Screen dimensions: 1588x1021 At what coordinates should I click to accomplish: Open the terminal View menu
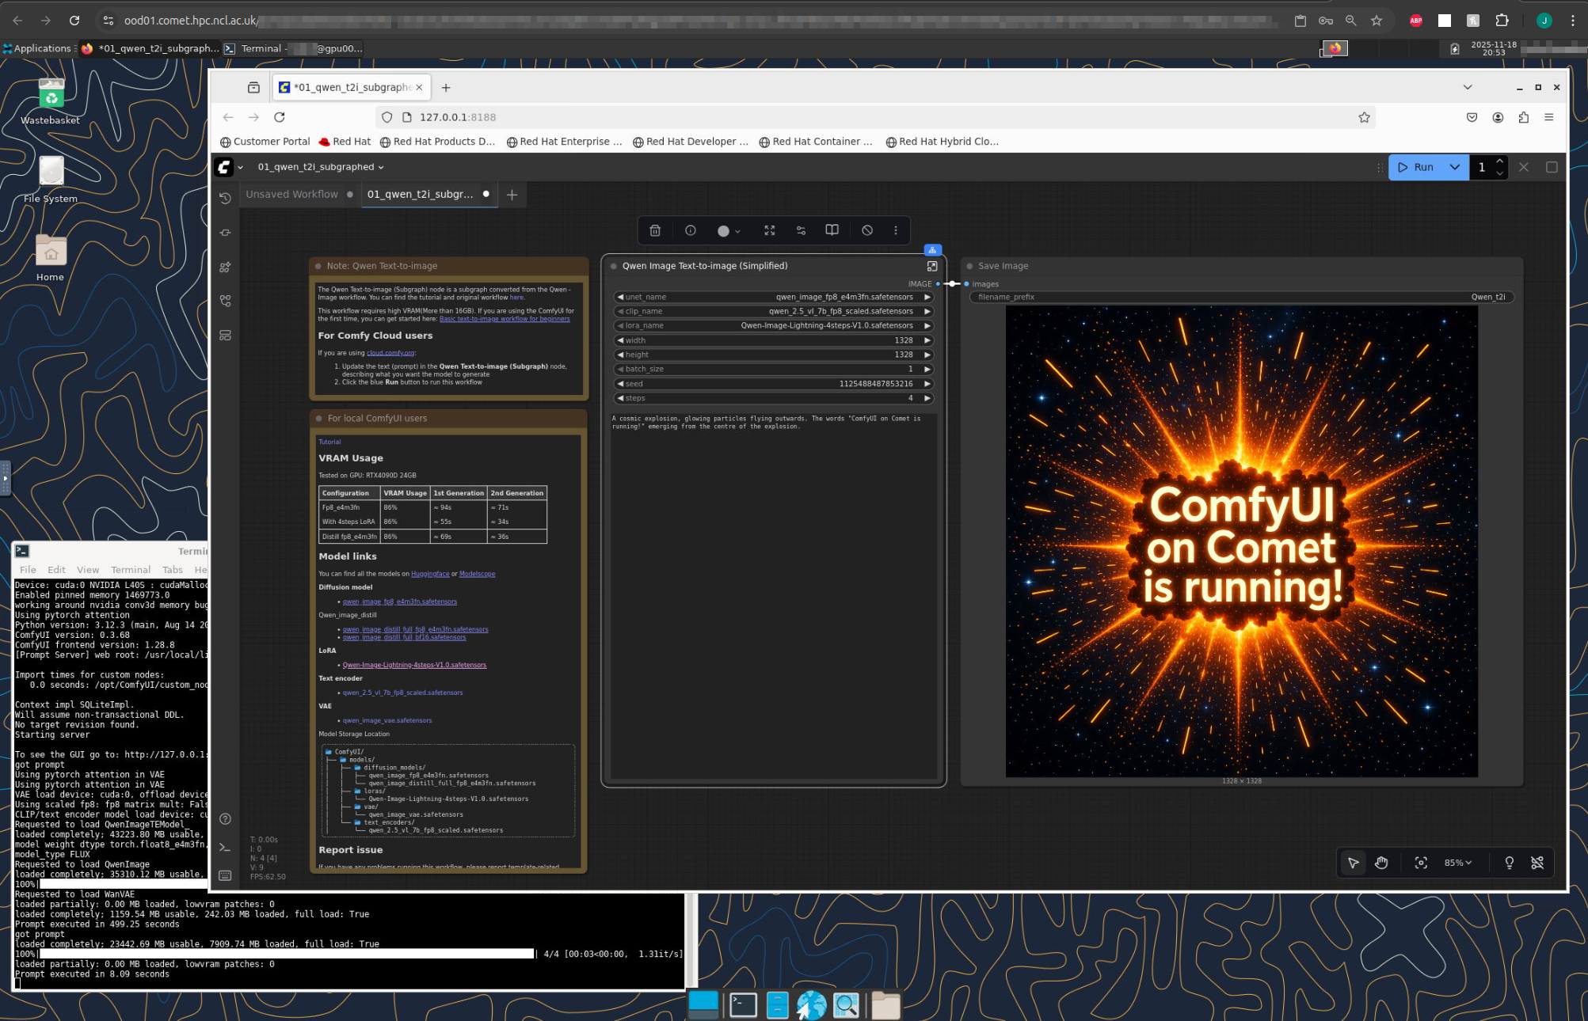tap(87, 570)
